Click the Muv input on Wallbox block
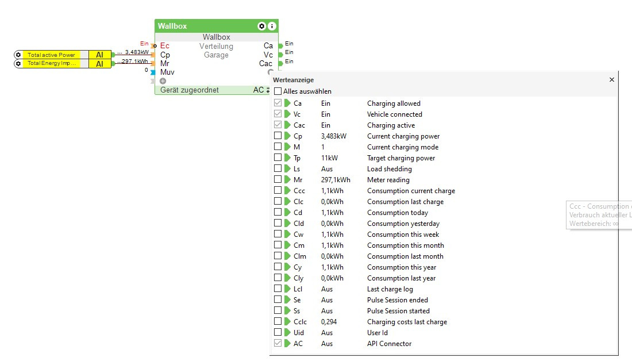This screenshot has height=361, width=632. [167, 72]
